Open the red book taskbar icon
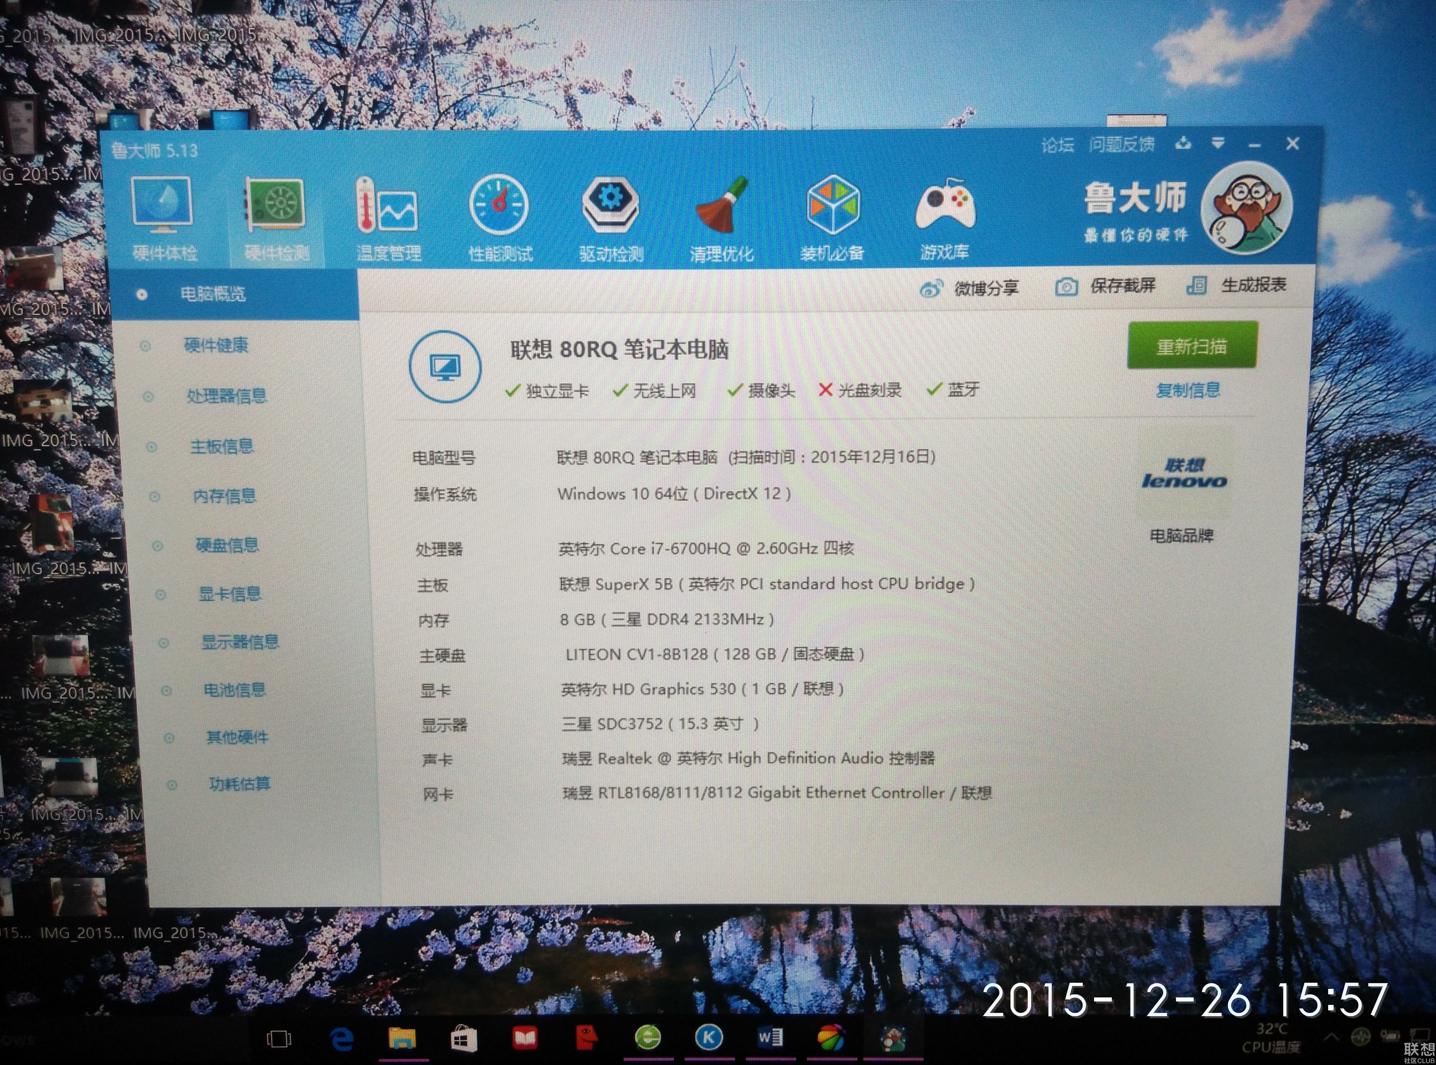The width and height of the screenshot is (1436, 1065). (x=524, y=1039)
